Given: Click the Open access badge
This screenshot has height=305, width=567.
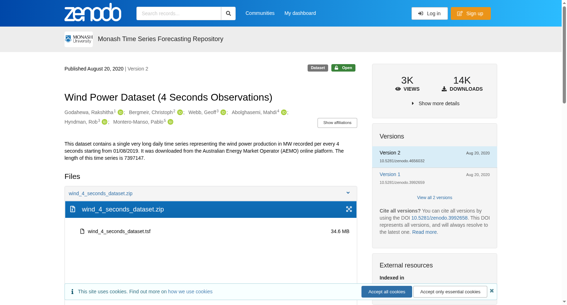Looking at the screenshot, I should (343, 68).
